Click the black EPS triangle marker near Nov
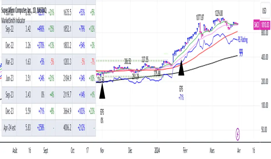The width and height of the screenshot is (271, 159). coord(102,90)
